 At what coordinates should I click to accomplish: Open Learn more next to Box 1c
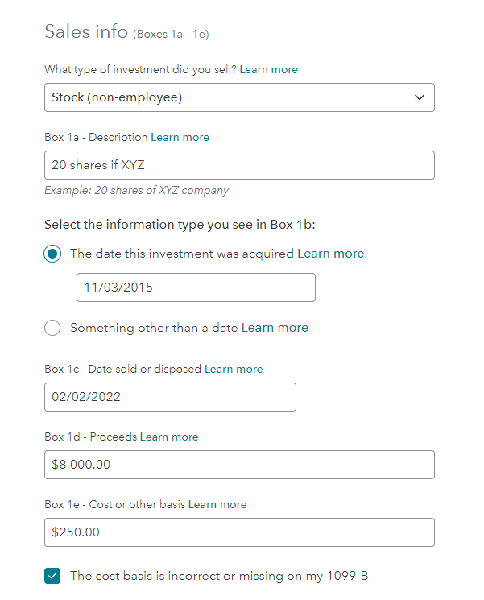[x=234, y=369]
